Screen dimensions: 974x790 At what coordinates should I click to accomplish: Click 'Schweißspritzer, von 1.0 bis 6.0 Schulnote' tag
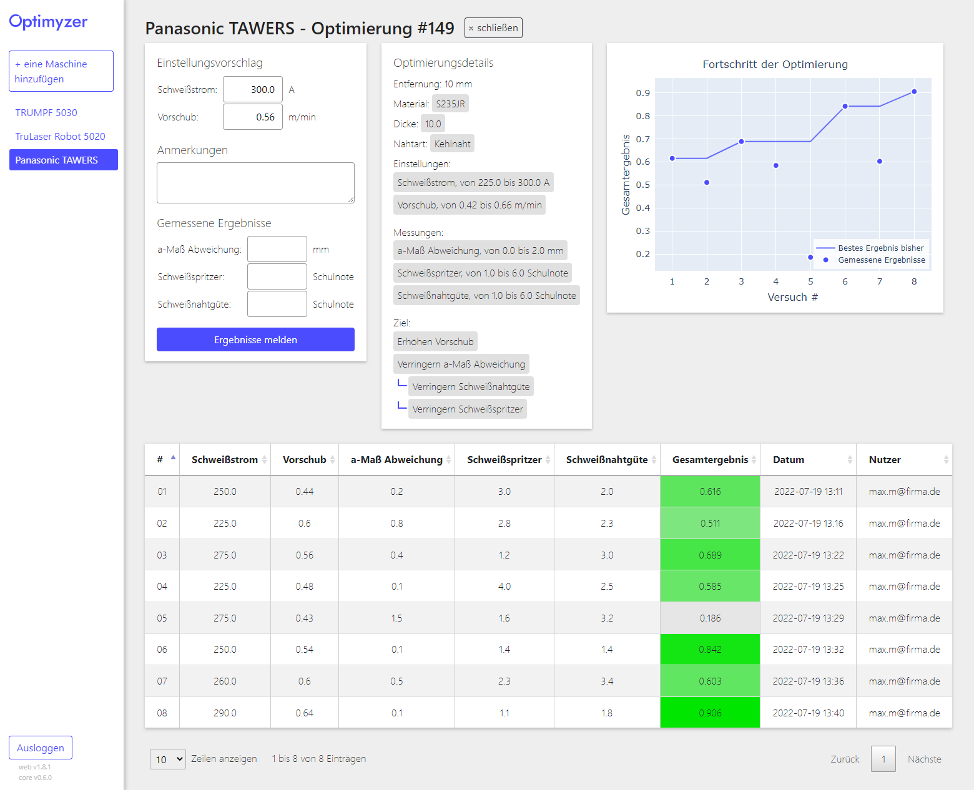(x=483, y=273)
